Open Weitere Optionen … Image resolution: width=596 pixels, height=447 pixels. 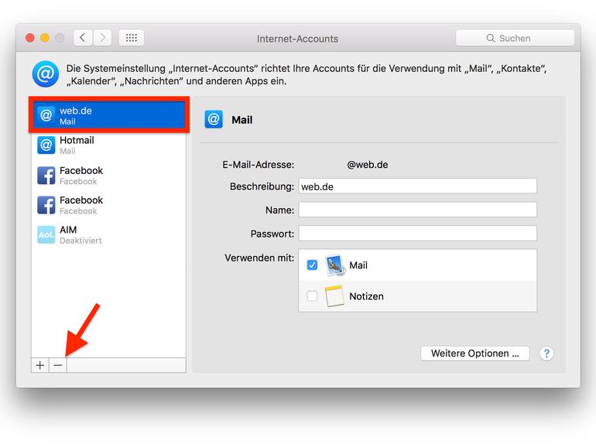pos(474,353)
